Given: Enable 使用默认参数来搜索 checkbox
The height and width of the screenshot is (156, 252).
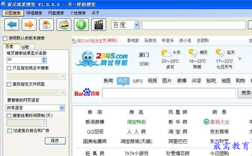Looking at the screenshot, I should (5, 38).
